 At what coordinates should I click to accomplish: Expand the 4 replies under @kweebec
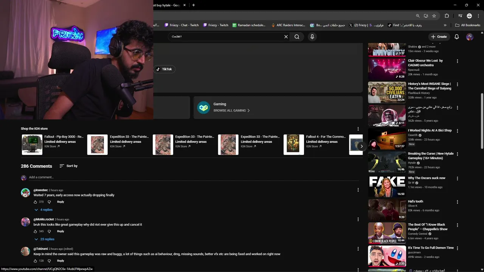click(x=43, y=210)
